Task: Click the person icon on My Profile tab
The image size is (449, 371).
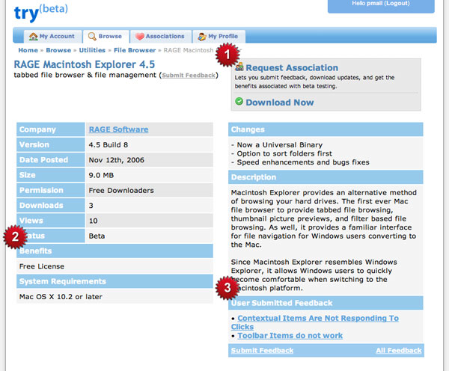Action: click(202, 37)
